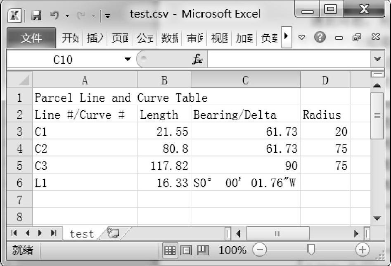Select row 8 header
This screenshot has height=266, width=391.
click(x=20, y=216)
